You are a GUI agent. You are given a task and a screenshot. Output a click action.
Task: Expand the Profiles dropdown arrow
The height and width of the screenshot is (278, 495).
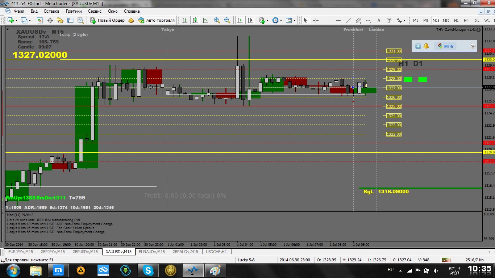pyautogui.click(x=30, y=20)
